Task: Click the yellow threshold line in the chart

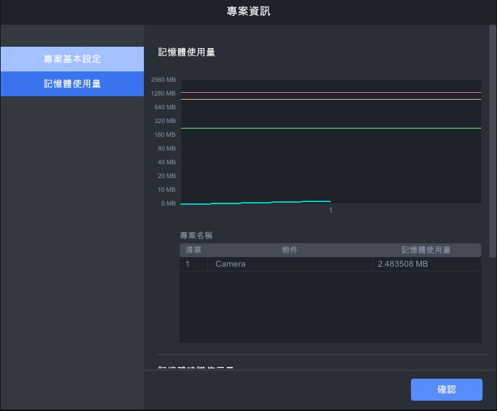Action: (330, 100)
